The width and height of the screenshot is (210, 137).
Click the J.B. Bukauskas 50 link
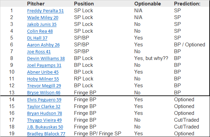46,127
